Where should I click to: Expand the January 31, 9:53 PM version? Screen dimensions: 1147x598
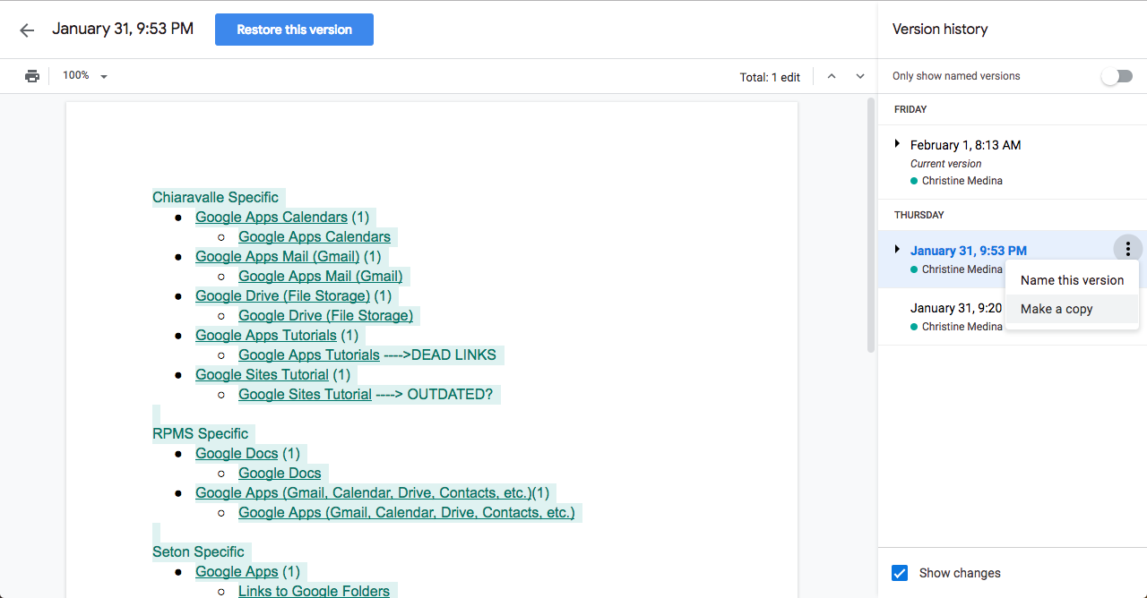(x=897, y=250)
